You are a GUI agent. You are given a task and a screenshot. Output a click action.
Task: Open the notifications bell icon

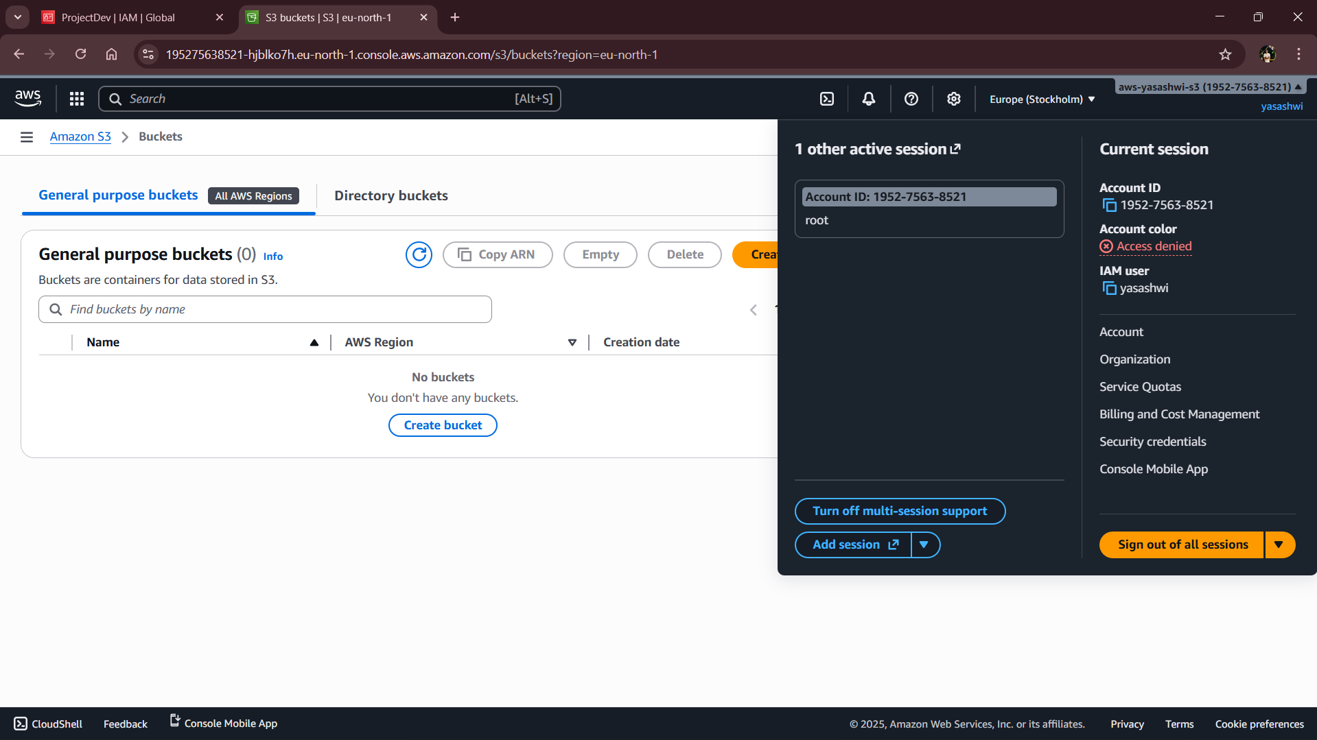868,99
